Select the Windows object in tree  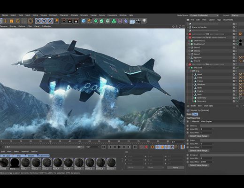tap(201, 85)
